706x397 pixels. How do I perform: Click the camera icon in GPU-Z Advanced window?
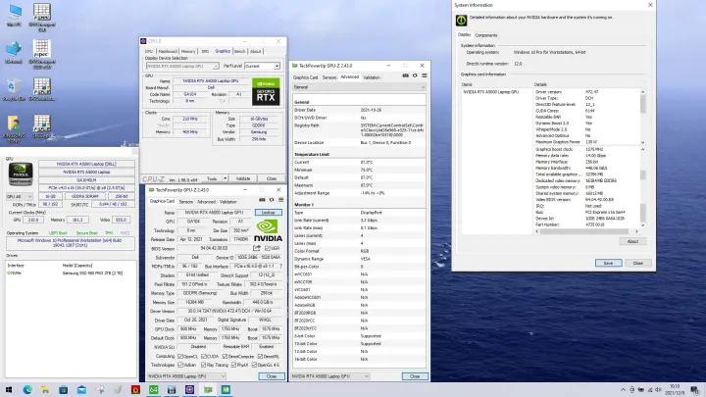[x=405, y=75]
